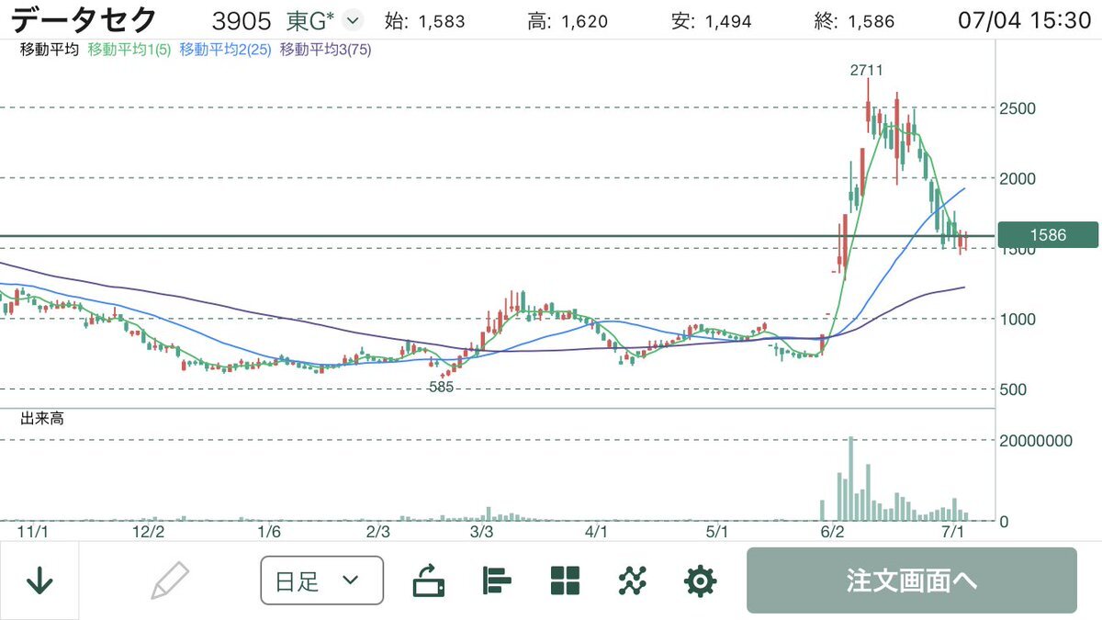The height and width of the screenshot is (620, 1102).
Task: Tap the 2500 price axis label
Action: [1018, 108]
